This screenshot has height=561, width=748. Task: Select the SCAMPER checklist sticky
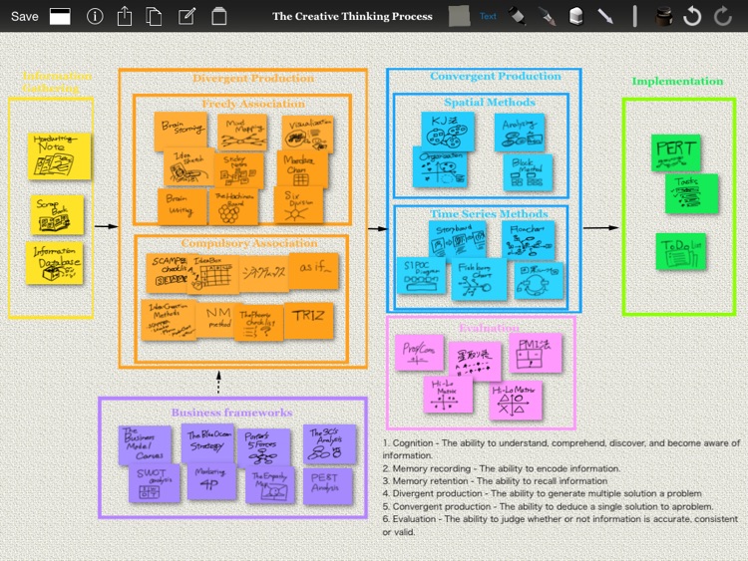tap(168, 272)
